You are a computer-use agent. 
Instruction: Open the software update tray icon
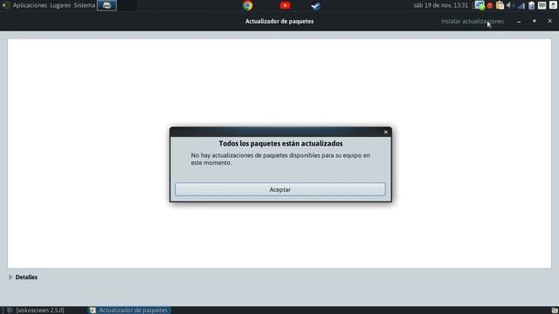click(480, 5)
